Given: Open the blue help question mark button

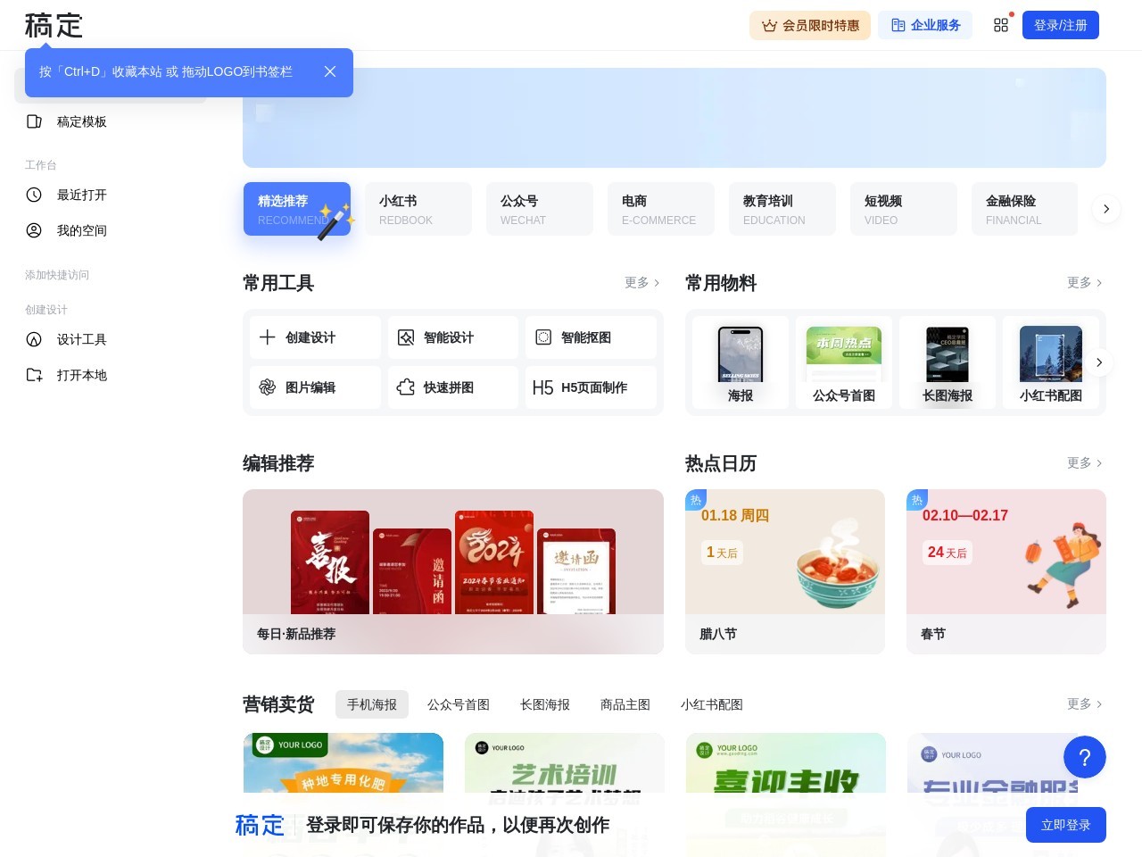Looking at the screenshot, I should coord(1084,758).
